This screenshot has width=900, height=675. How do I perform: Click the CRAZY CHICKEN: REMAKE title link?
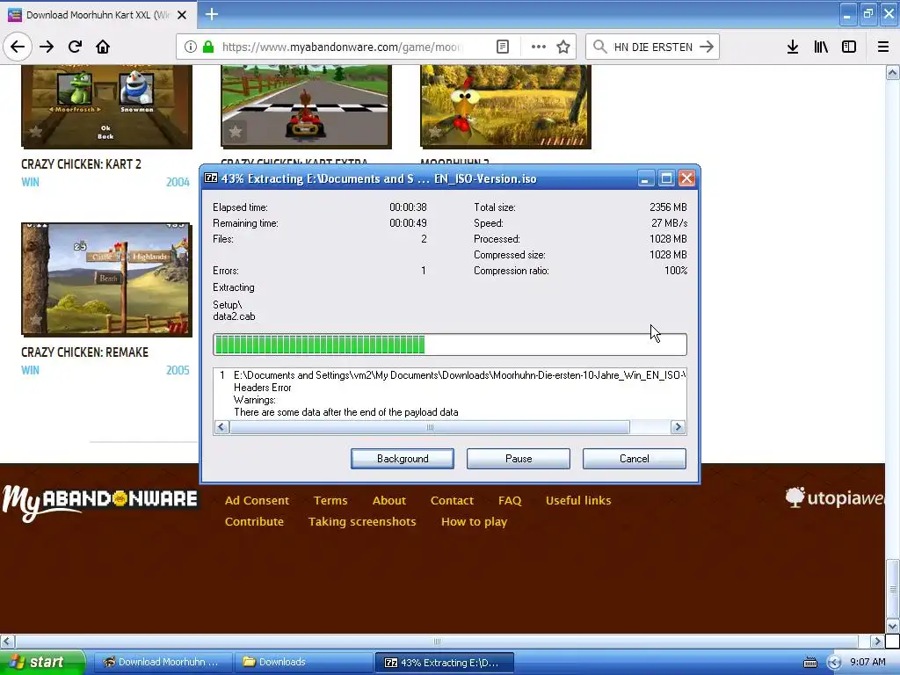click(x=84, y=352)
